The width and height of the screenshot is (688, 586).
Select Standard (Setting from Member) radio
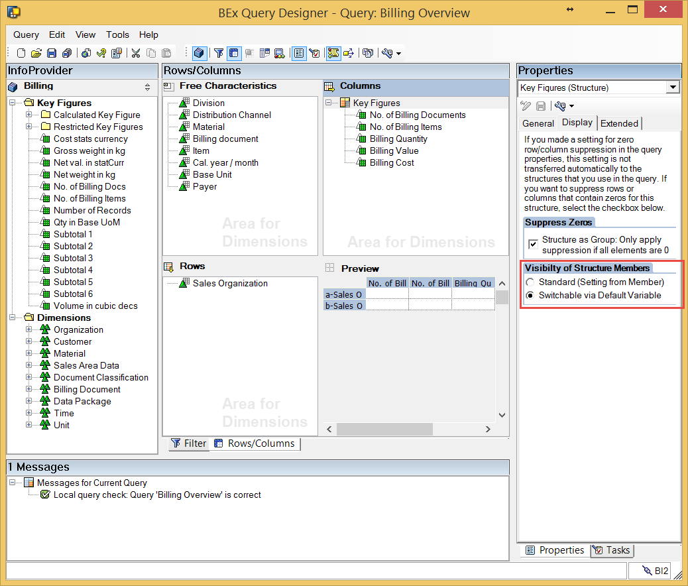coord(530,282)
